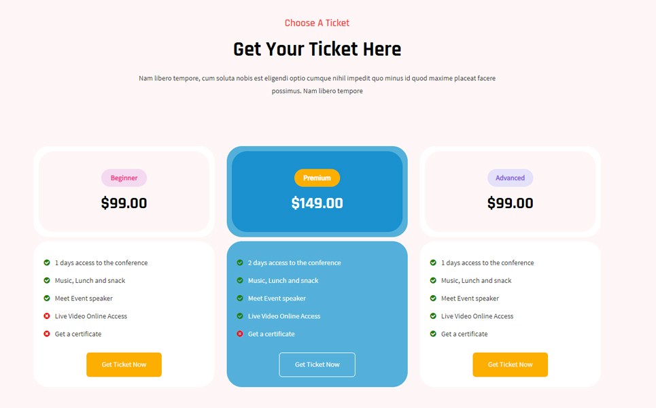Click Beginner plan's red cross beside Live Video
Screen dimensions: 656x408
[47, 316]
